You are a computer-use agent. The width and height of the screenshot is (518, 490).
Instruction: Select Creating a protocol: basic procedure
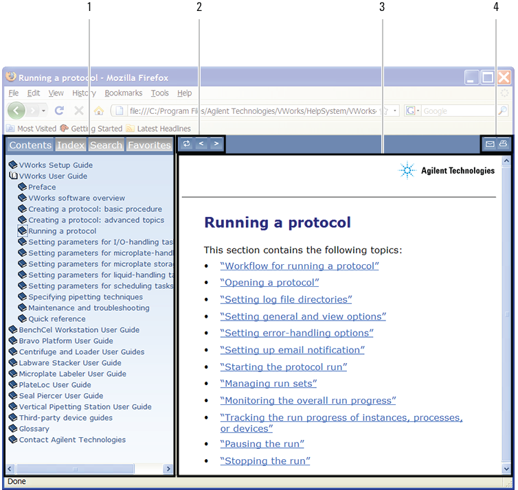click(x=95, y=209)
